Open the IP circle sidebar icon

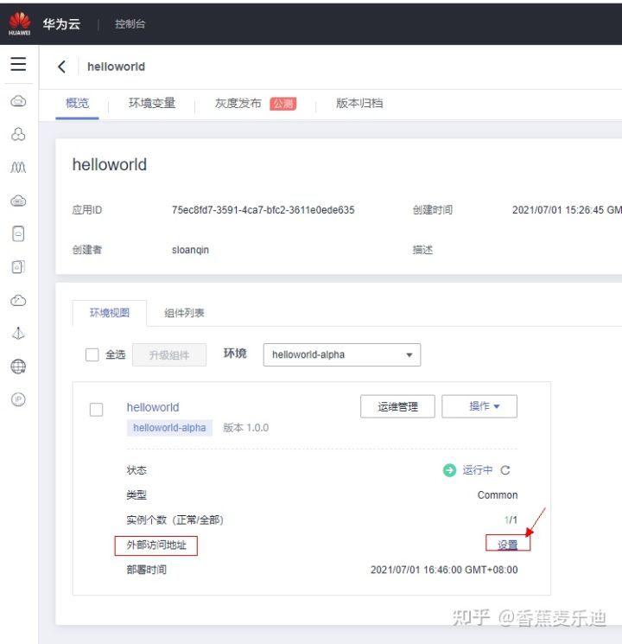click(18, 399)
